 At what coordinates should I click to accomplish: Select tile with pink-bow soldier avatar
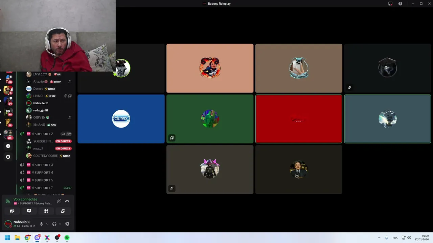[x=210, y=169]
